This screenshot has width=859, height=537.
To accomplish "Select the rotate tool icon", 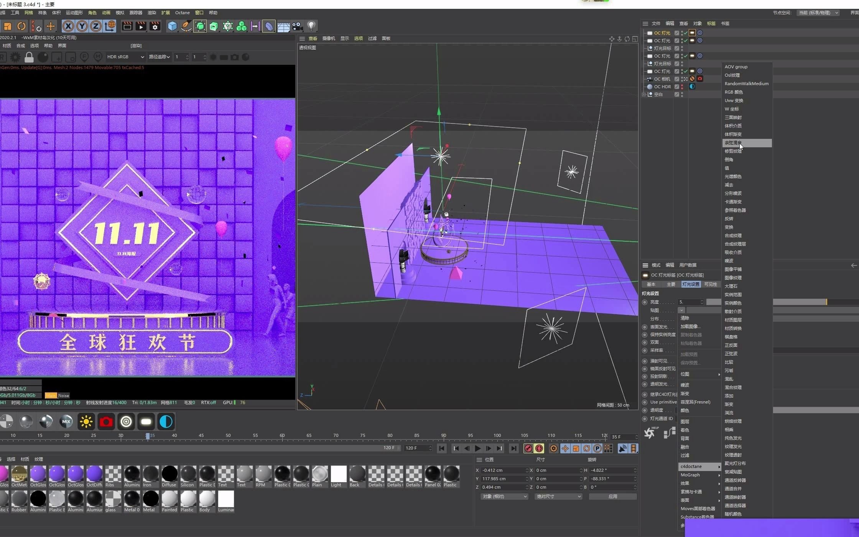I will pyautogui.click(x=21, y=26).
